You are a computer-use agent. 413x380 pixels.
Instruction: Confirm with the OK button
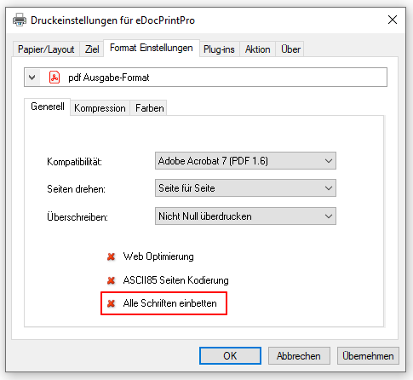coord(230,355)
